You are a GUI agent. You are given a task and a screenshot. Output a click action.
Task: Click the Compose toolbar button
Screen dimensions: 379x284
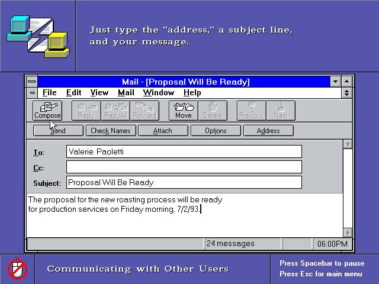pos(47,111)
